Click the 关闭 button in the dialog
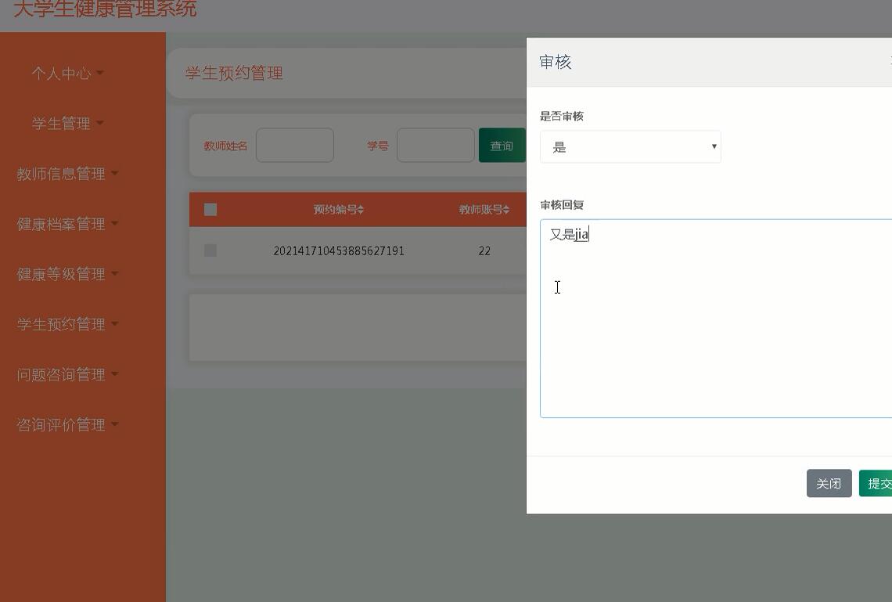 pyautogui.click(x=829, y=483)
